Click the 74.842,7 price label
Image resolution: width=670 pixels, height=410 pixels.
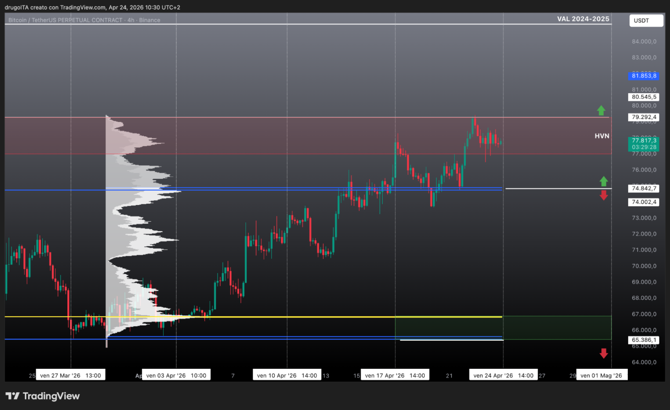click(644, 188)
